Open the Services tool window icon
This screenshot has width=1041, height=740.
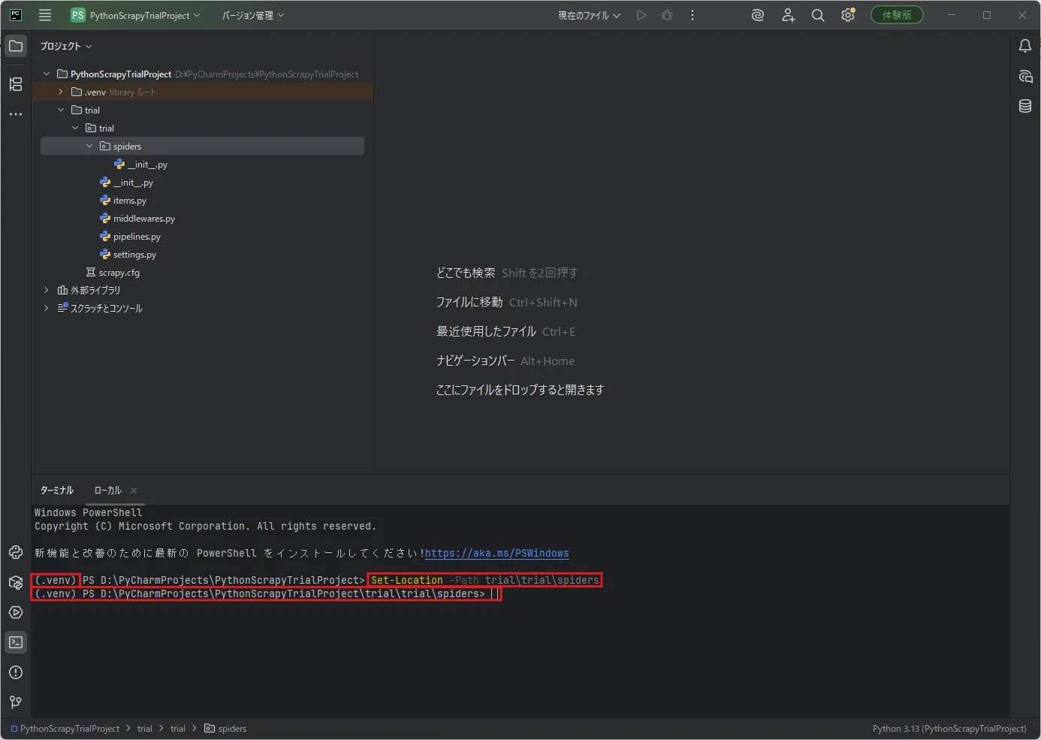click(16, 612)
